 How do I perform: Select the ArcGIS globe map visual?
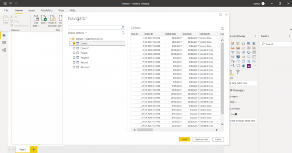243,66
